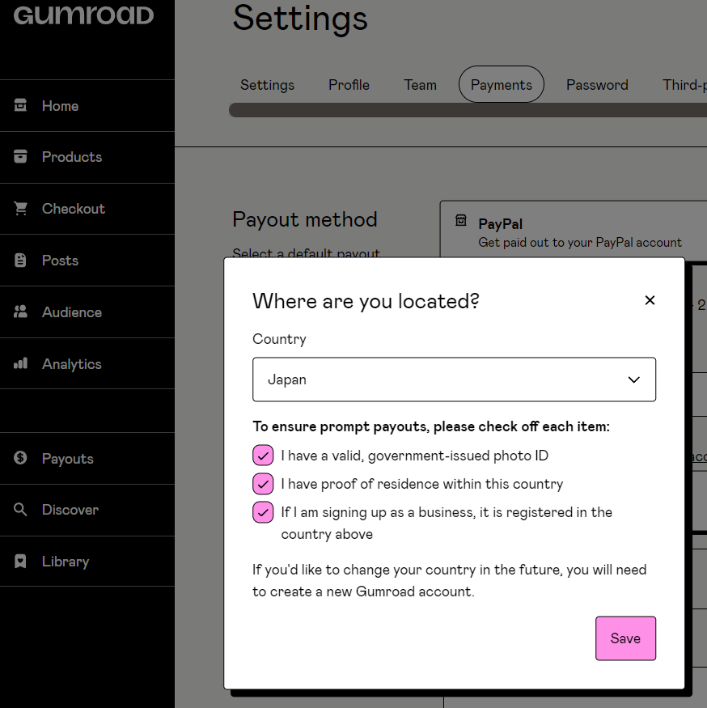Click the Discover magnifying glass icon
The height and width of the screenshot is (708, 707).
(21, 510)
